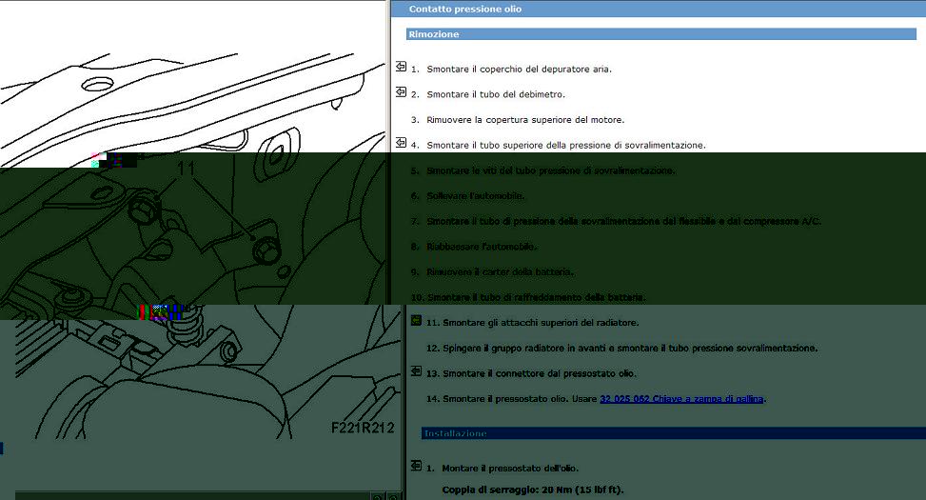
Task: Open the illustration icon beside step 1 coperchio depuratore aria
Action: click(401, 67)
